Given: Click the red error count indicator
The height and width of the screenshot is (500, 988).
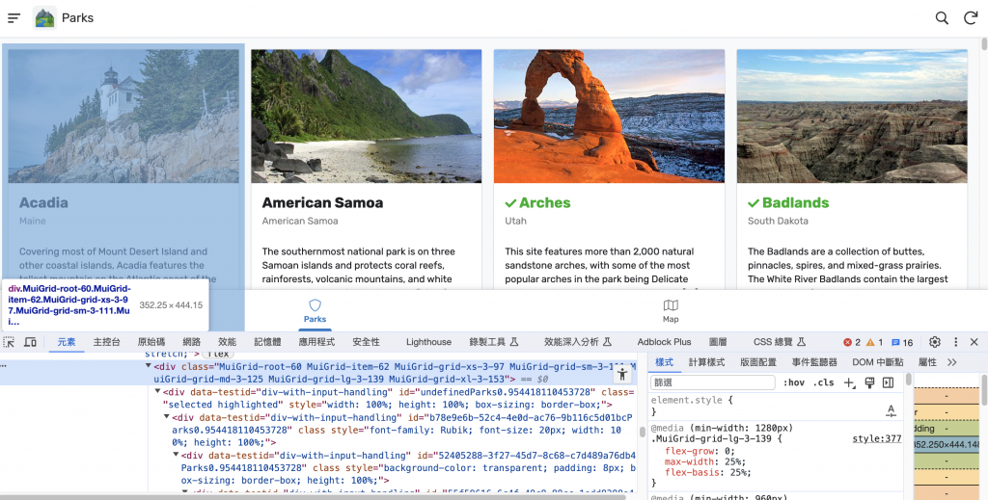Looking at the screenshot, I should pos(852,342).
